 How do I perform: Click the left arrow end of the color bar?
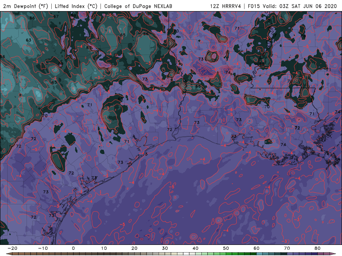click(x=9, y=254)
